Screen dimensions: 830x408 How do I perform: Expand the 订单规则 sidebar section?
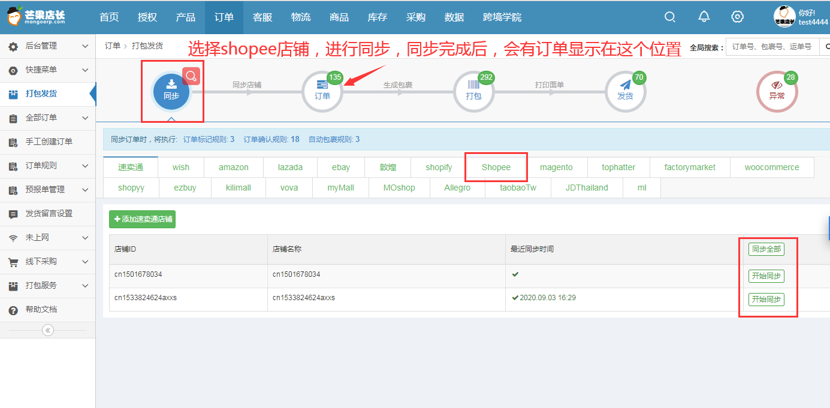click(x=48, y=166)
